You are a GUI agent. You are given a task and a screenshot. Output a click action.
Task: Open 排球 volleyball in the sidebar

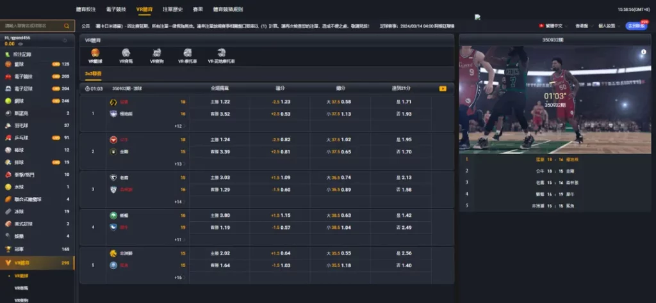37,162
